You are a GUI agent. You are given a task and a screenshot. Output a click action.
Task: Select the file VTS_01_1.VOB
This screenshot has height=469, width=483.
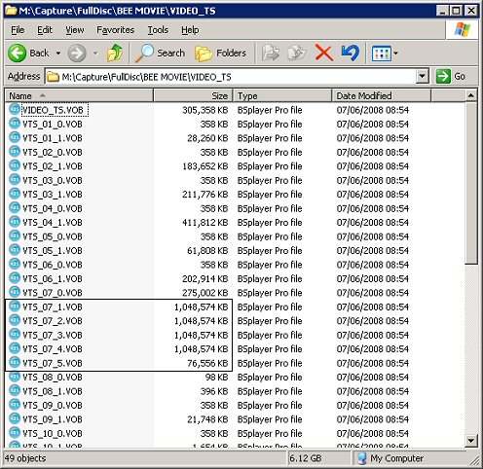53,138
